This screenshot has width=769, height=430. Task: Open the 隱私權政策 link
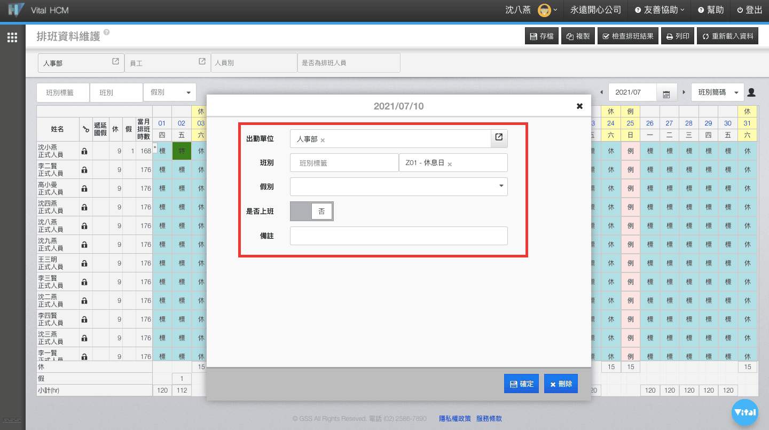[454, 419]
